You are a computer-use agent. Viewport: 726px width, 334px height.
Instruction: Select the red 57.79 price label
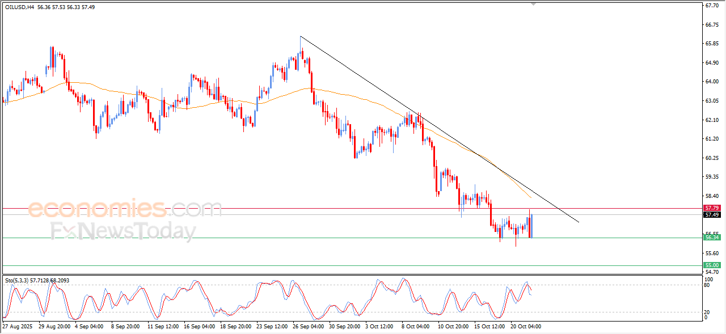[x=711, y=208]
